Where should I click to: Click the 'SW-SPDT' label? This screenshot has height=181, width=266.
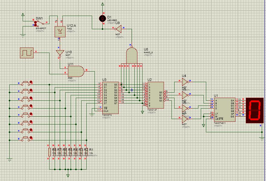coord(41,28)
